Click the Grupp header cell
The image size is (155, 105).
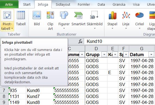[96, 55]
